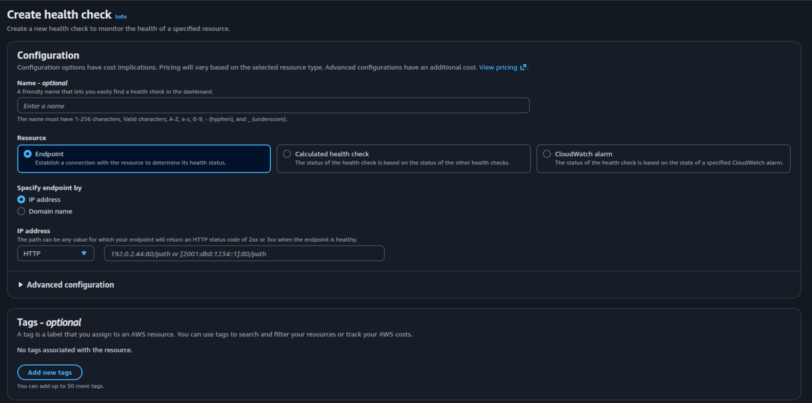Focus the Enter a name field
The image size is (812, 403).
coord(273,106)
